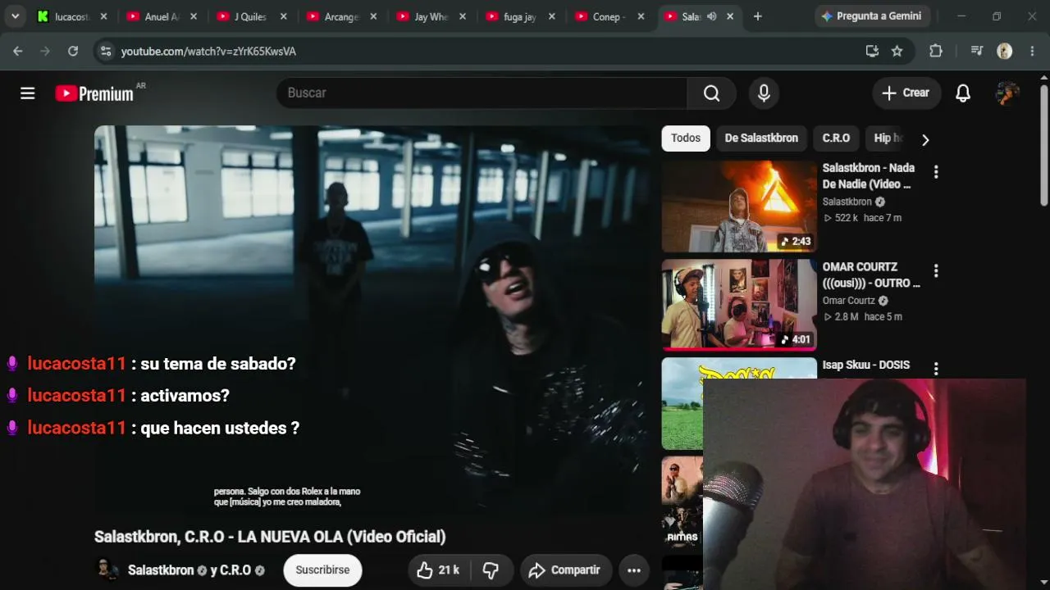
Task: Close the fuga jay tab
Action: pos(551,16)
